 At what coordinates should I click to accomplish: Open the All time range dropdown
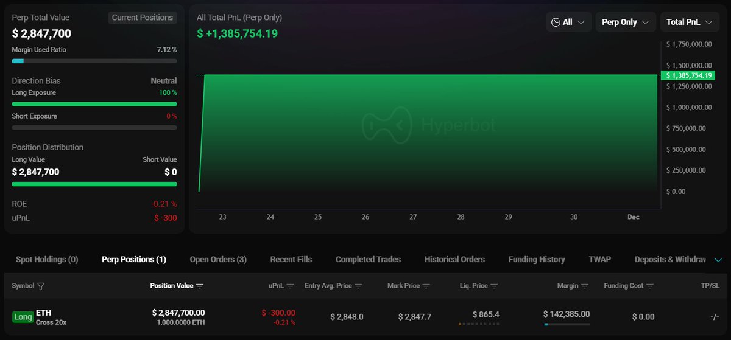[567, 22]
